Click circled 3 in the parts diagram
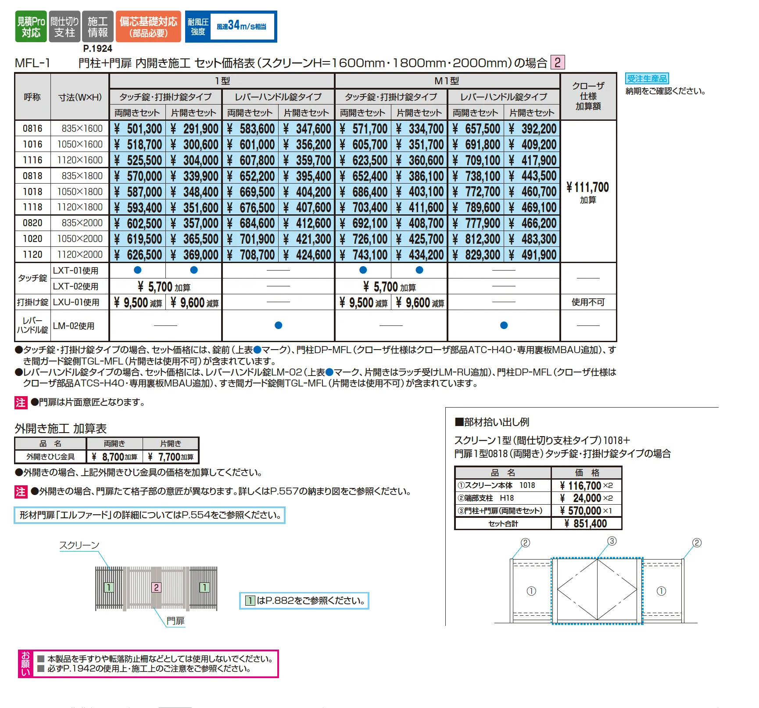This screenshot has height=708, width=759. 612,541
